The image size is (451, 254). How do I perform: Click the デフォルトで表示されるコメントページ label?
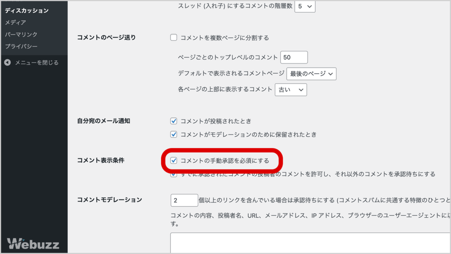click(x=231, y=74)
